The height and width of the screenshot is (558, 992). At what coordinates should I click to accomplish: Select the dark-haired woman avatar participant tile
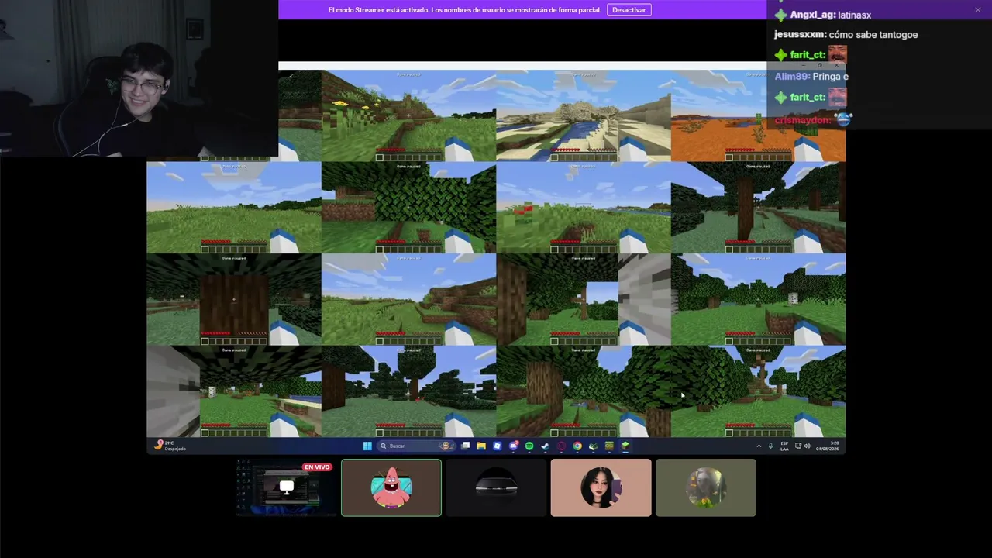coord(601,487)
